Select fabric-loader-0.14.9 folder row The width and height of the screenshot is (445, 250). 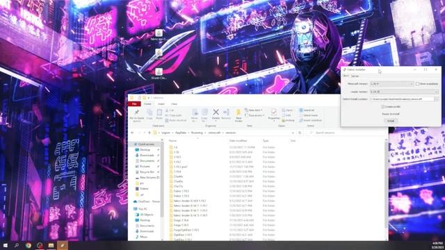coord(221,201)
